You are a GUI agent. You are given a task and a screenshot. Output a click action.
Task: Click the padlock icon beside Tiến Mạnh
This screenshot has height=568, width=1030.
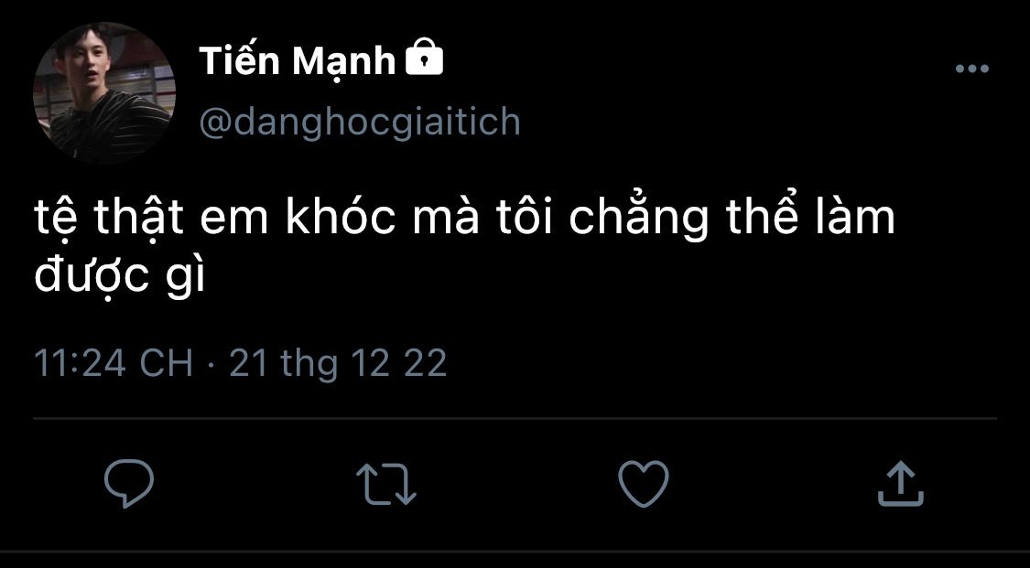[x=423, y=59]
